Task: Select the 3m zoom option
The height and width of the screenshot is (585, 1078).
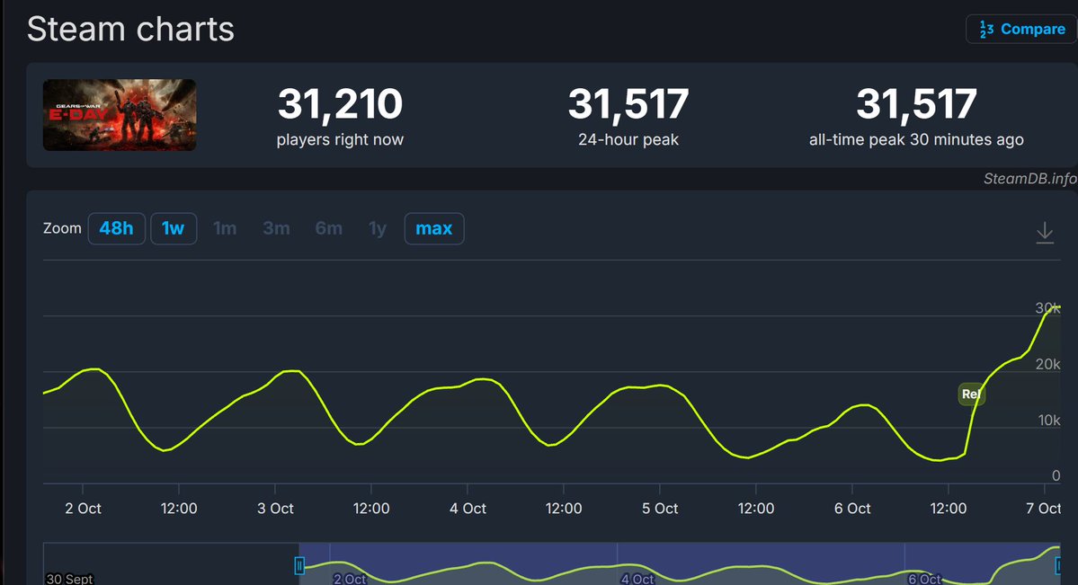Action: pos(276,228)
